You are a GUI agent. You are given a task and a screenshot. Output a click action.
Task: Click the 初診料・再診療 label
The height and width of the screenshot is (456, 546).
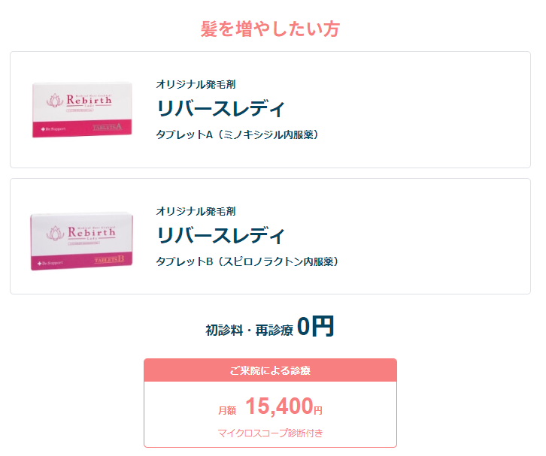coord(249,330)
